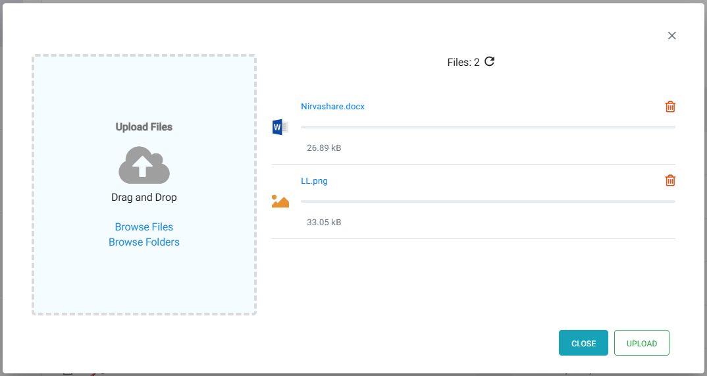Viewport: 707px width, 376px height.
Task: Open the Browse Files link
Action: [144, 227]
